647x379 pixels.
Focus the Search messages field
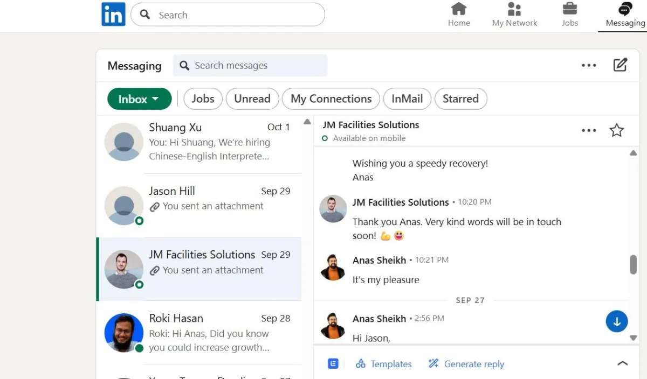(250, 66)
